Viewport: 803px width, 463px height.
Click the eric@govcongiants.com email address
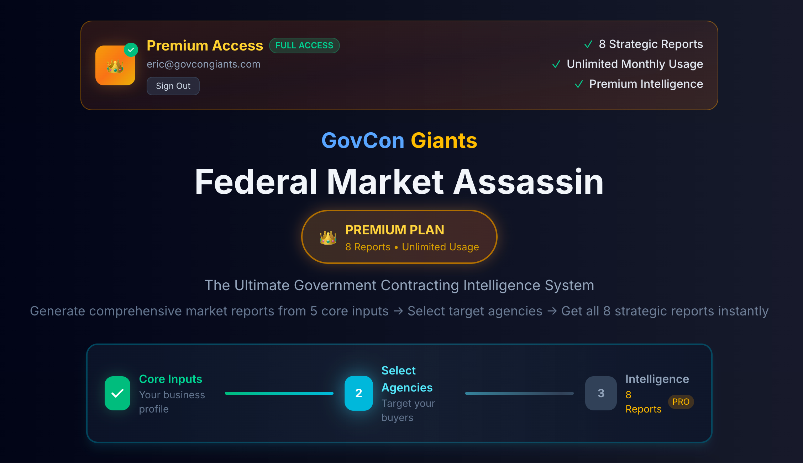coord(204,64)
